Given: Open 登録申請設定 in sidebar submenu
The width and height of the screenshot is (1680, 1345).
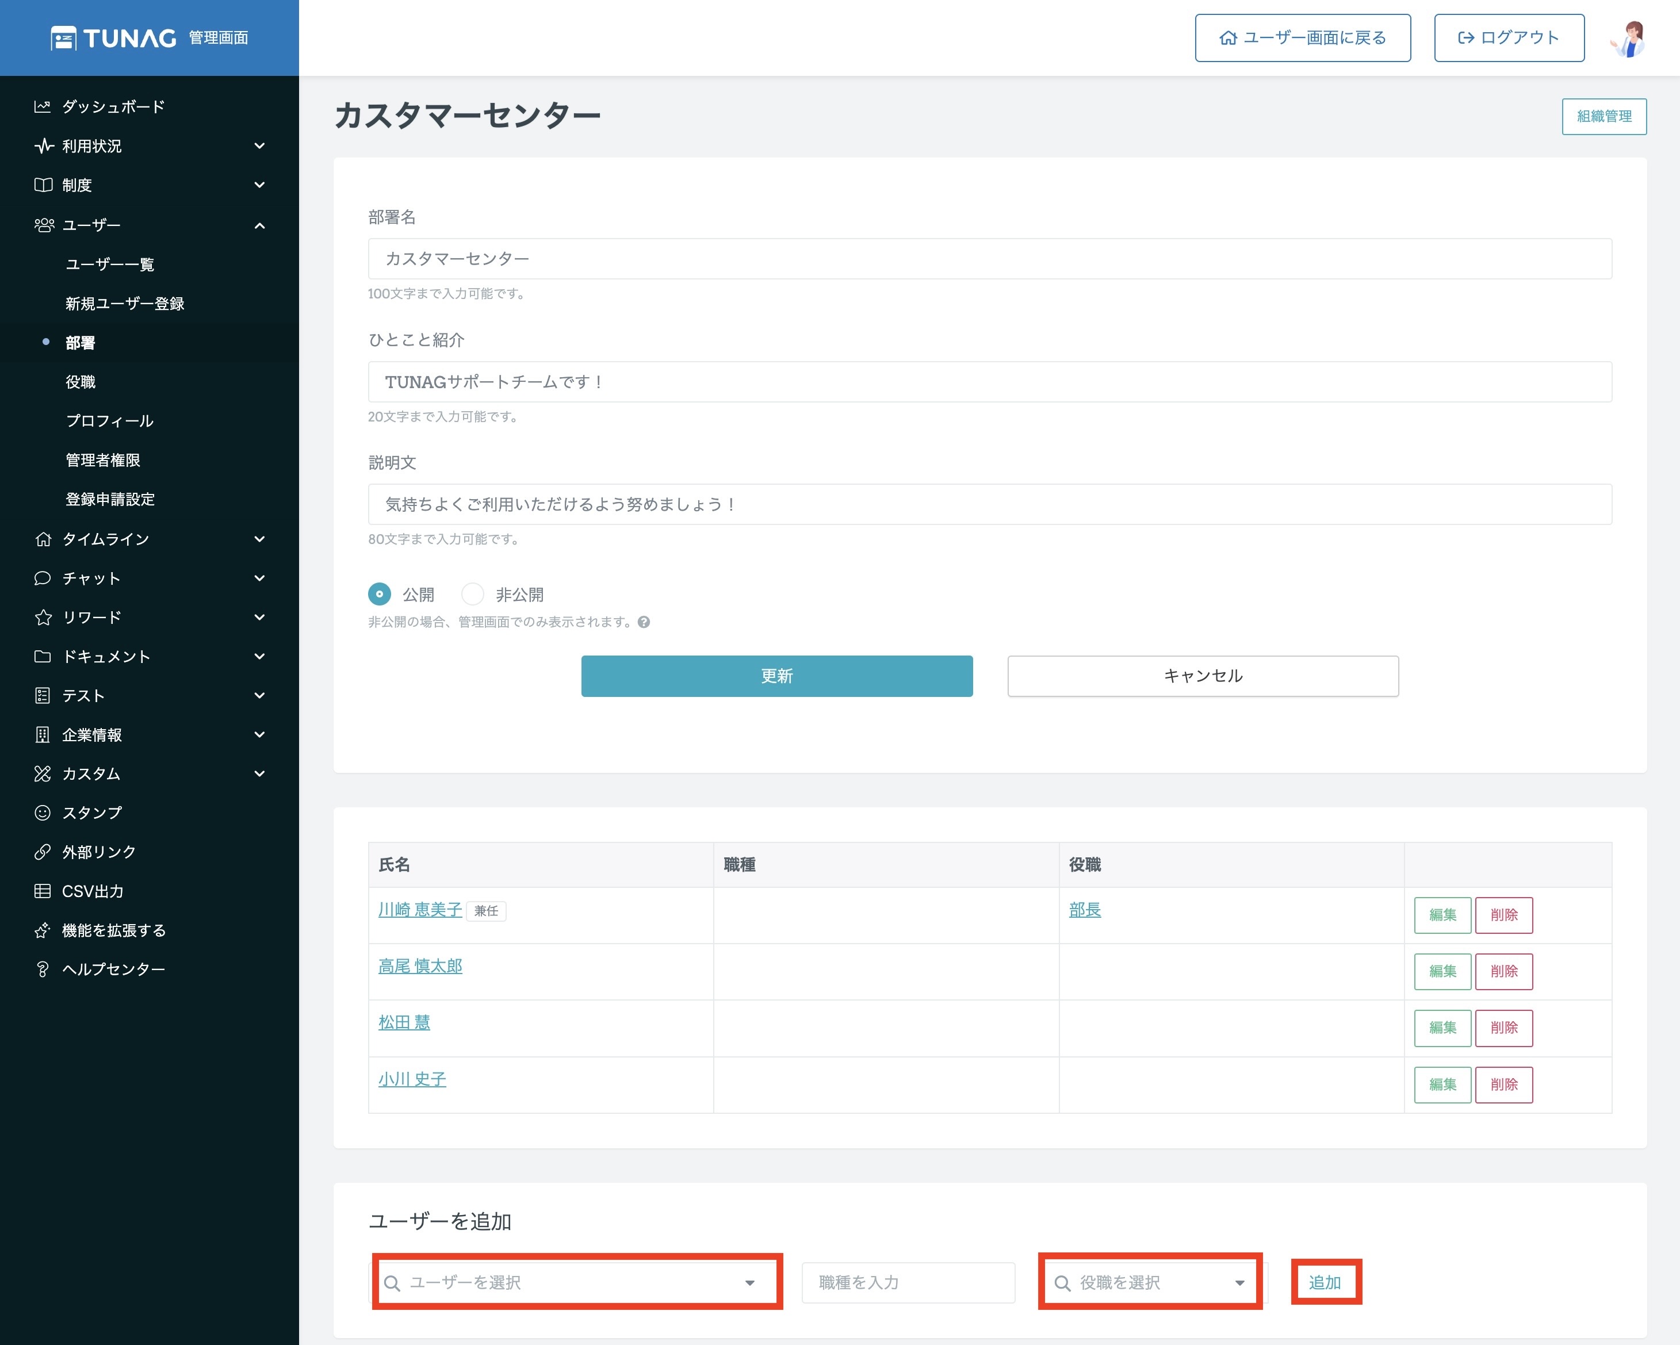Looking at the screenshot, I should pyautogui.click(x=110, y=499).
